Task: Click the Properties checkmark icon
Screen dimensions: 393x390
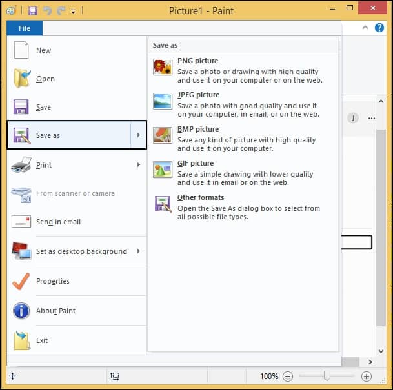Action: (x=21, y=281)
